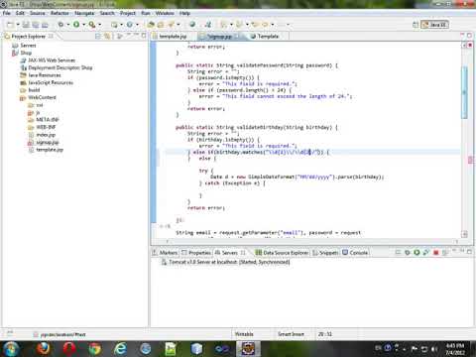This screenshot has width=476, height=357.
Task: Click the Print toolbar icon
Action: pyautogui.click(x=45, y=25)
